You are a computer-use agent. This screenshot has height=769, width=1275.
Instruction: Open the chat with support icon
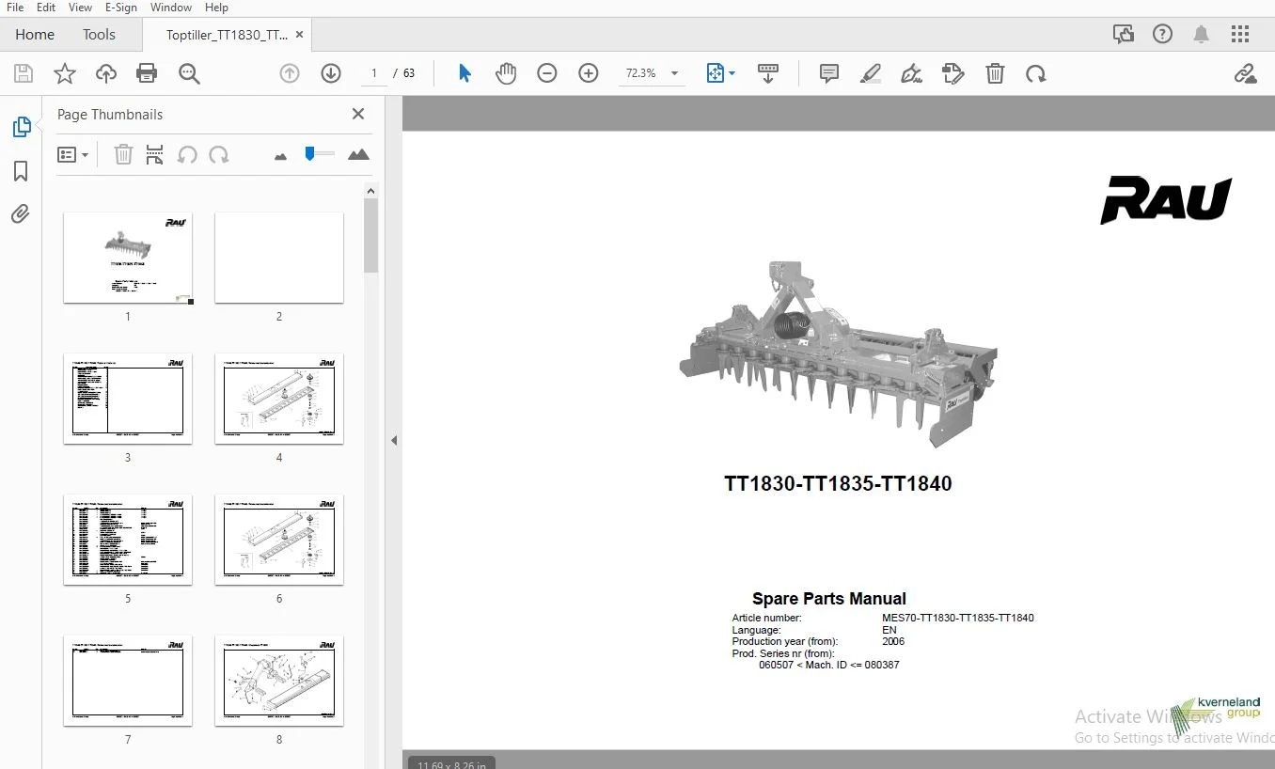pos(1124,35)
